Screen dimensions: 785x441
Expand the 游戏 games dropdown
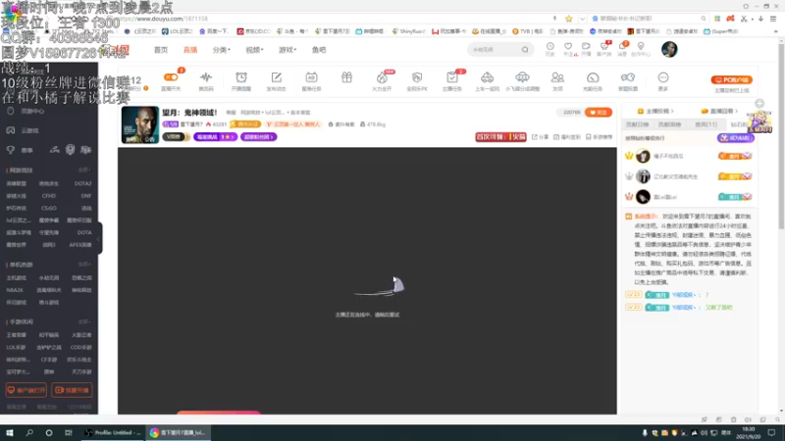pos(288,50)
